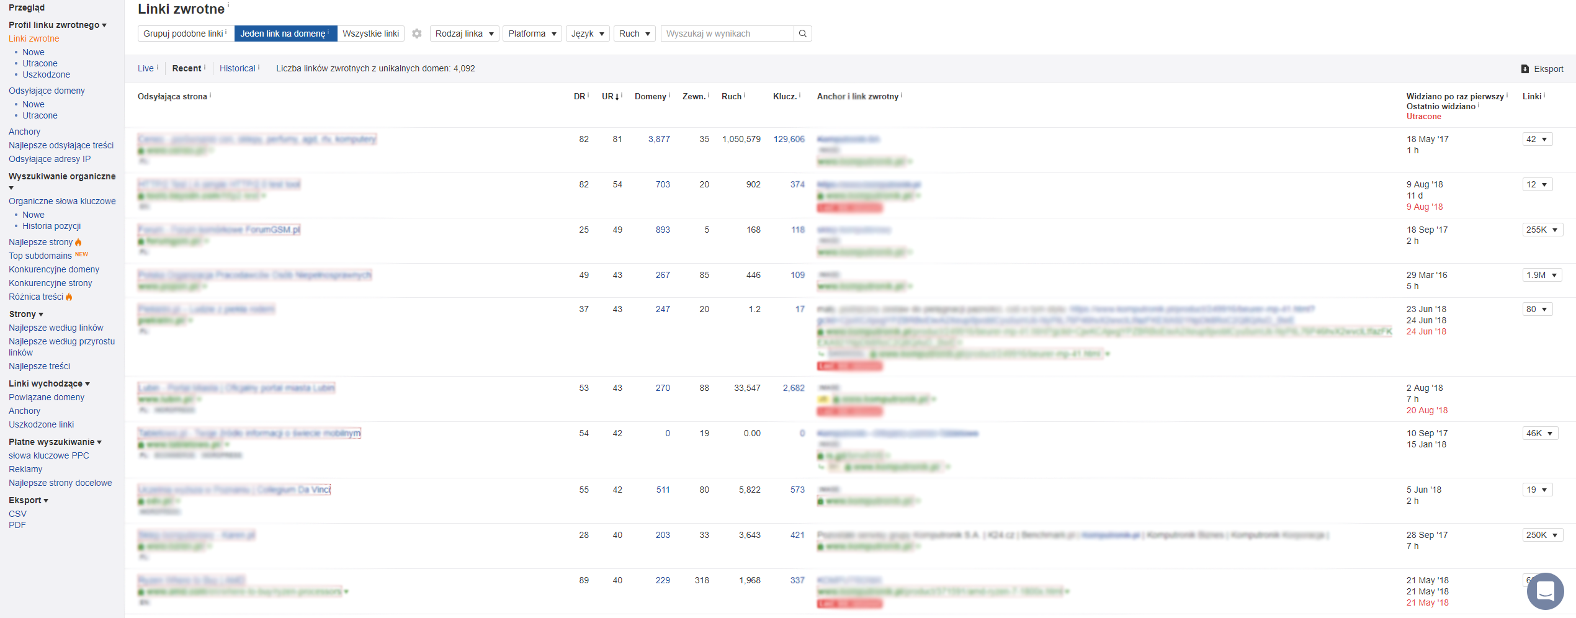Open the Rodzaj linka dropdown
The width and height of the screenshot is (1576, 618).
464,34
